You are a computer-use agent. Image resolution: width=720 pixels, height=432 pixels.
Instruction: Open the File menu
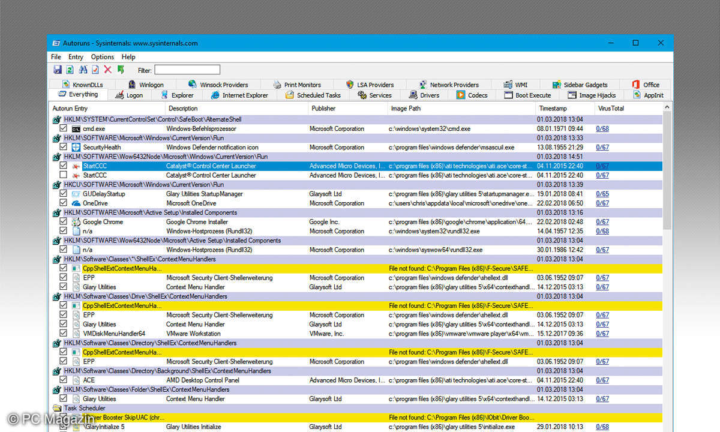pyautogui.click(x=56, y=57)
